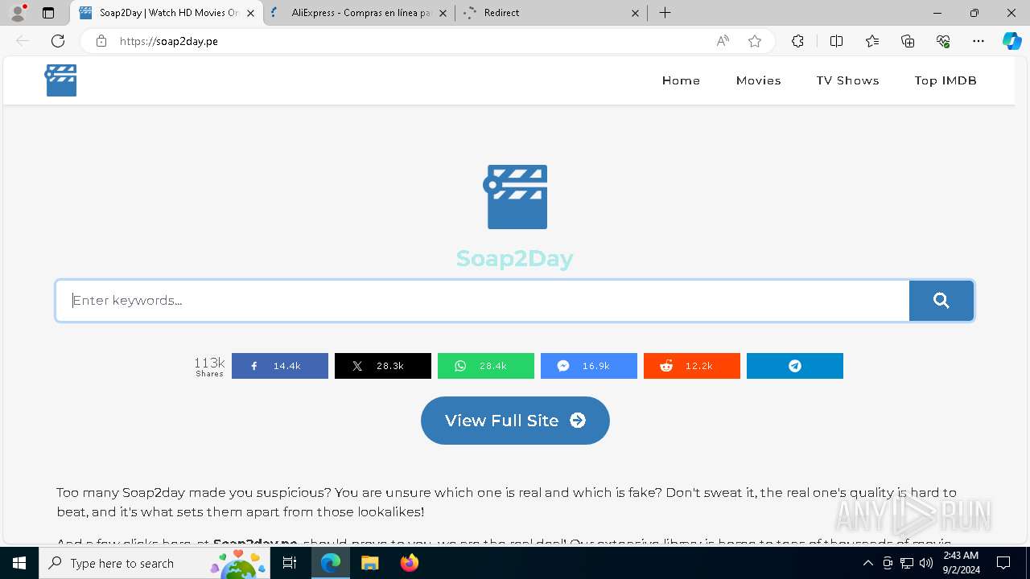This screenshot has width=1030, height=579.
Task: Open a new tab with plus button
Action: coord(665,13)
